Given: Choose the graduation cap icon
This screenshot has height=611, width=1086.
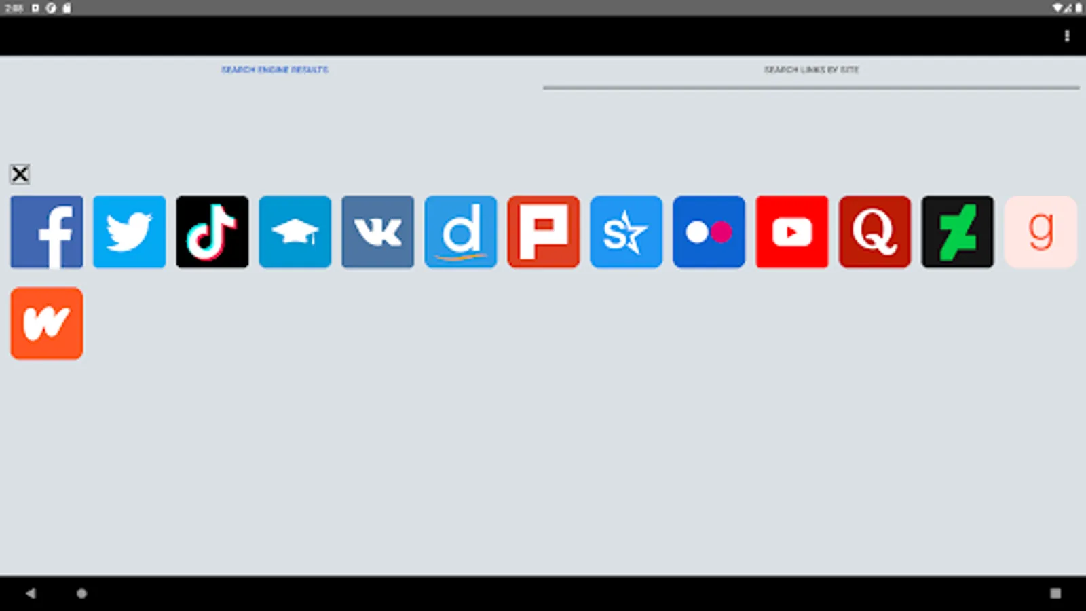Looking at the screenshot, I should [295, 232].
